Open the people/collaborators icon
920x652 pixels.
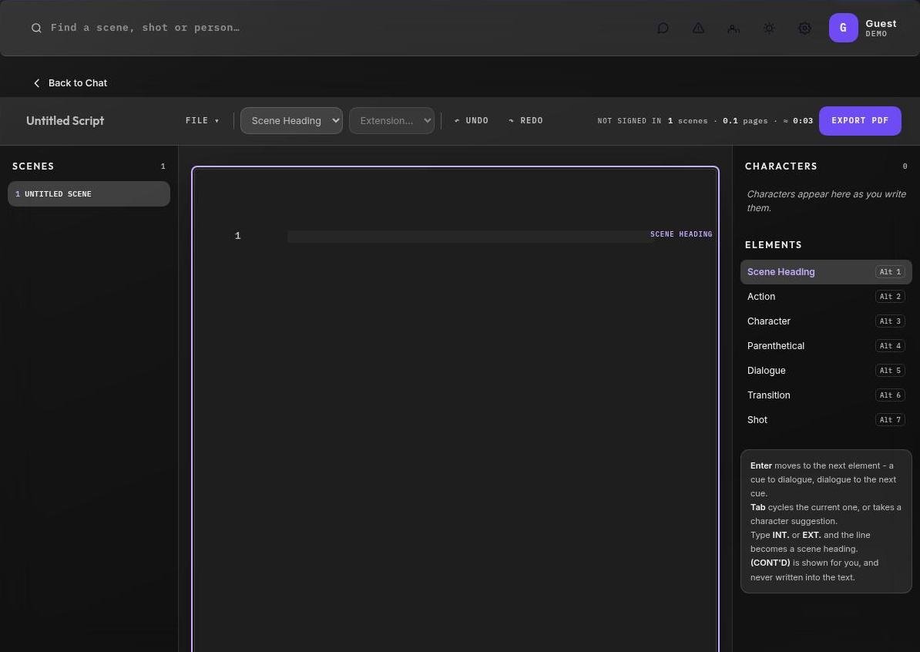click(734, 29)
